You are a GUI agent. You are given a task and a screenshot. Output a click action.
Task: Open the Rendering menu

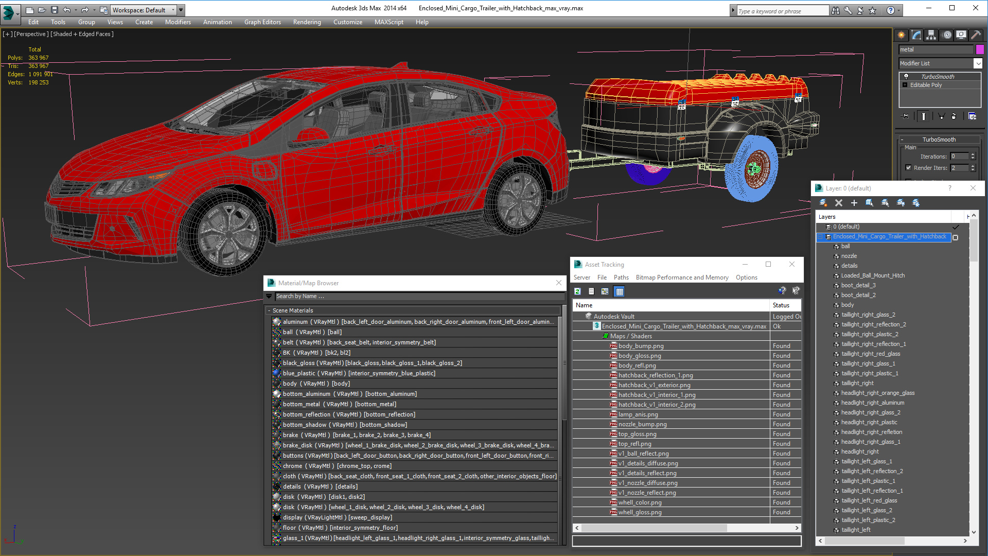pyautogui.click(x=307, y=22)
